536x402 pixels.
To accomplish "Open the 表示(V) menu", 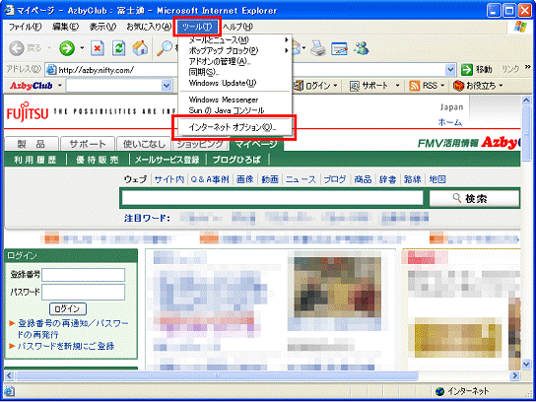I will (x=102, y=27).
